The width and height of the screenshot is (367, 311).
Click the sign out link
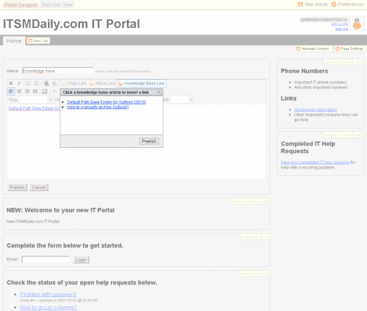pyautogui.click(x=342, y=29)
